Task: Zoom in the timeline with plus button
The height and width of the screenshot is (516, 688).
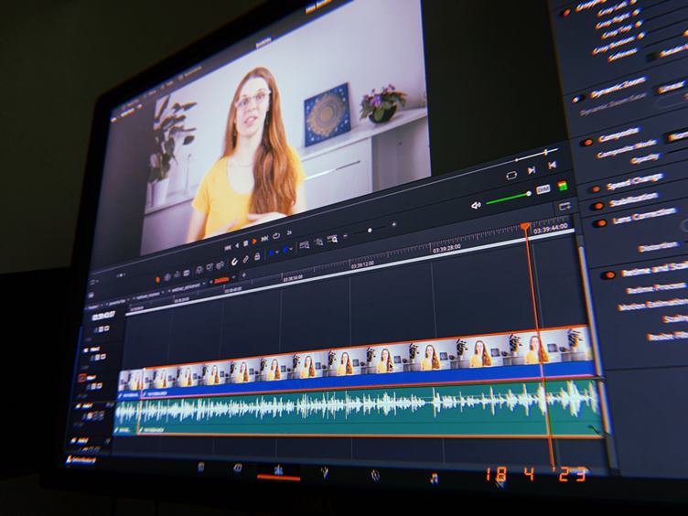Action: pyautogui.click(x=393, y=224)
